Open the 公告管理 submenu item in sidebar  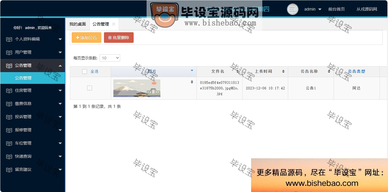tap(32, 78)
